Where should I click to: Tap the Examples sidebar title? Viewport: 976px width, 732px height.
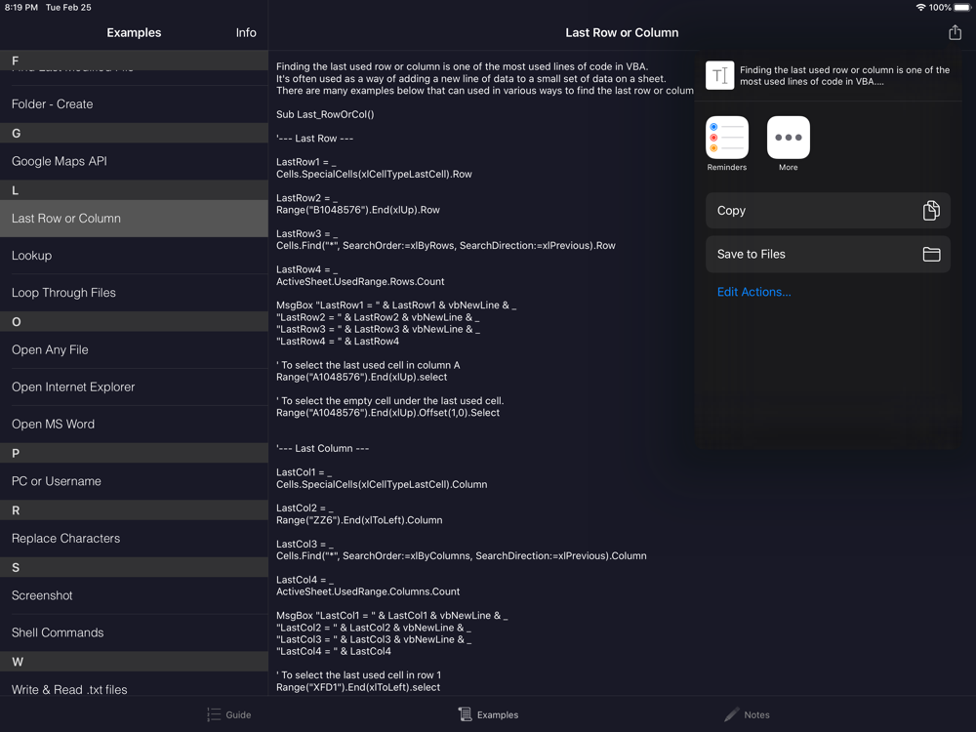(x=134, y=32)
